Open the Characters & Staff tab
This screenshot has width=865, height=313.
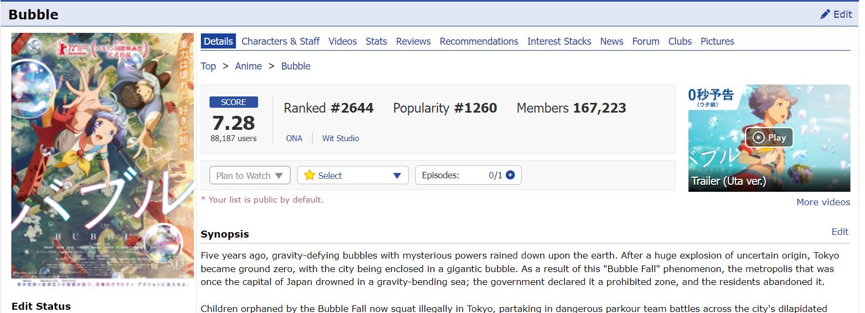point(280,41)
